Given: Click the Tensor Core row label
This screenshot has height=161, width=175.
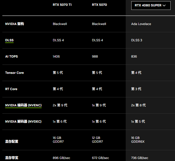Looking at the screenshot, I should click(x=15, y=73).
